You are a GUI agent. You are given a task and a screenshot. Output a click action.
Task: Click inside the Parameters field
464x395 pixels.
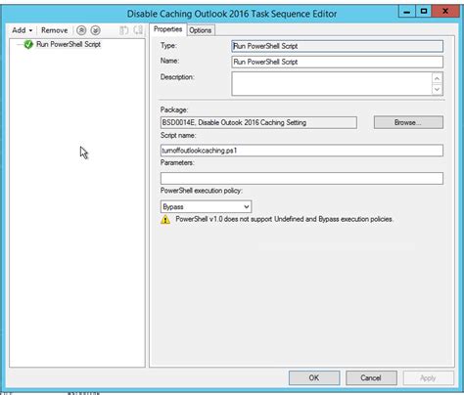[302, 178]
